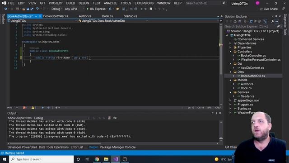The image size is (289, 163).
Task: Click the browser refresh icon beside IIS Express
Action: tap(110, 9)
